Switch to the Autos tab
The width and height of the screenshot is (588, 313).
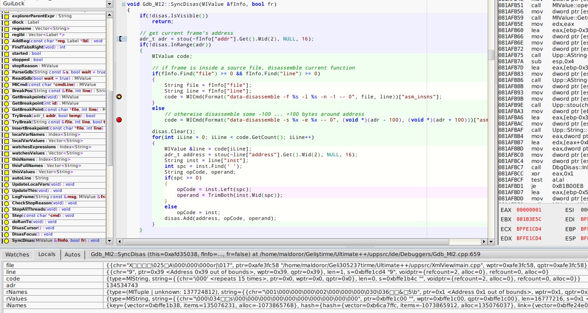(73, 255)
